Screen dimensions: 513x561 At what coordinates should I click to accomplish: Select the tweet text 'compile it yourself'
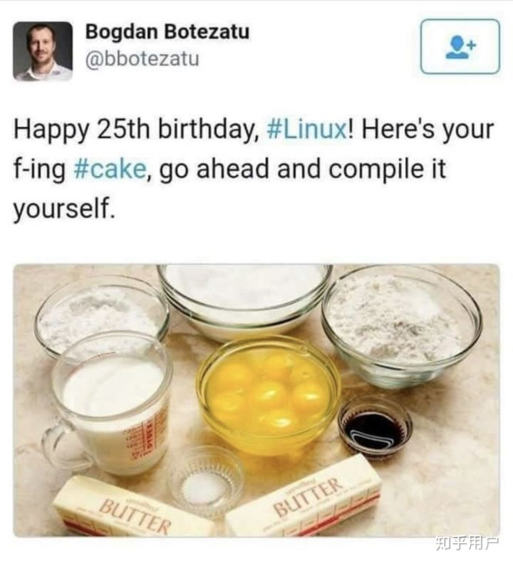(x=229, y=188)
